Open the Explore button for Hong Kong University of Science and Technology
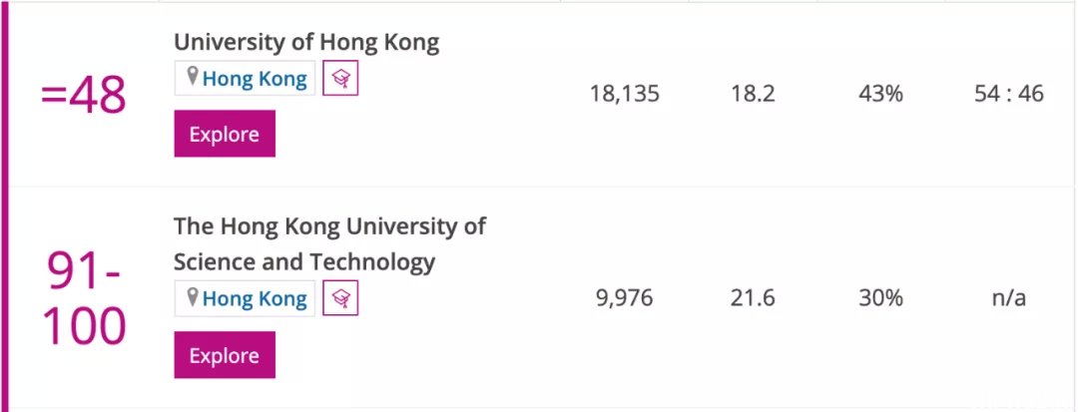Screen dimensions: 1078x412 click(225, 354)
